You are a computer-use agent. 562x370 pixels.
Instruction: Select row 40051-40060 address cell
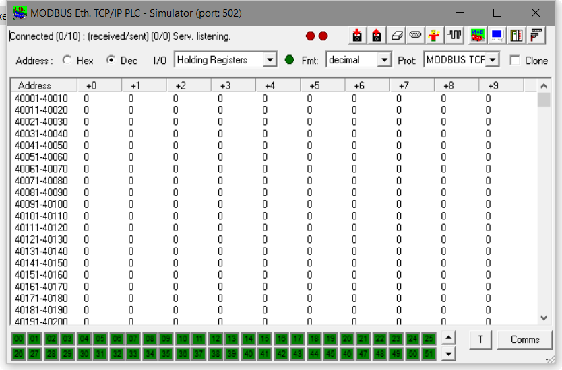tap(41, 157)
